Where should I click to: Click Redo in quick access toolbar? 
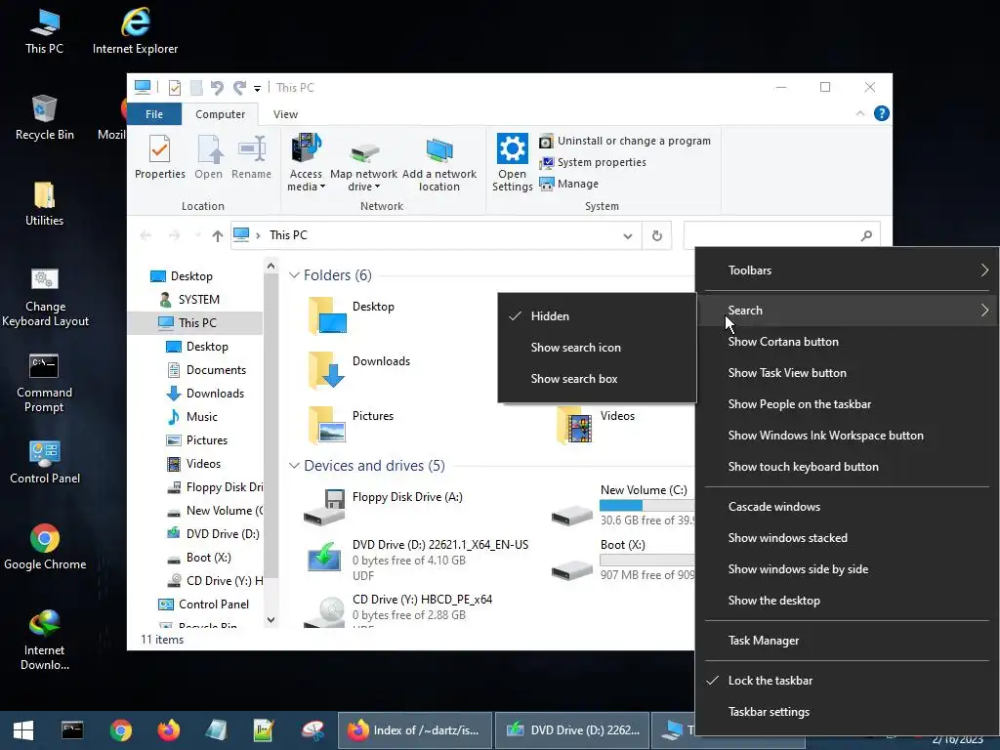tap(239, 87)
